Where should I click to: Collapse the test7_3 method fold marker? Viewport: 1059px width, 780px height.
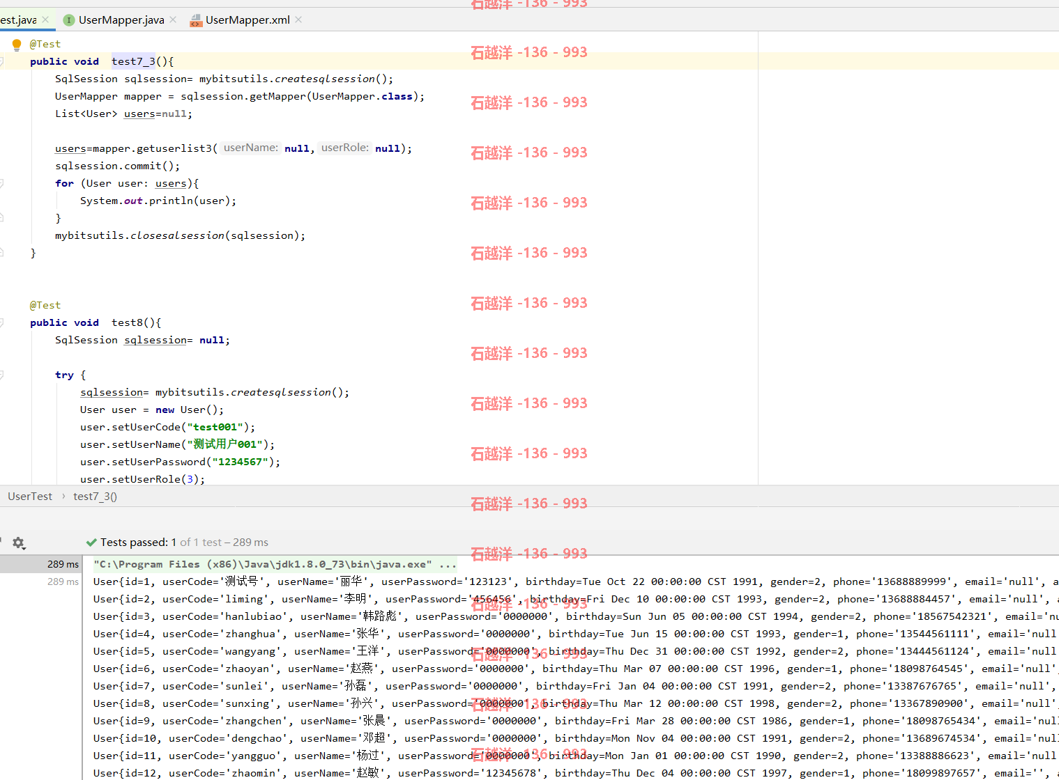2,61
